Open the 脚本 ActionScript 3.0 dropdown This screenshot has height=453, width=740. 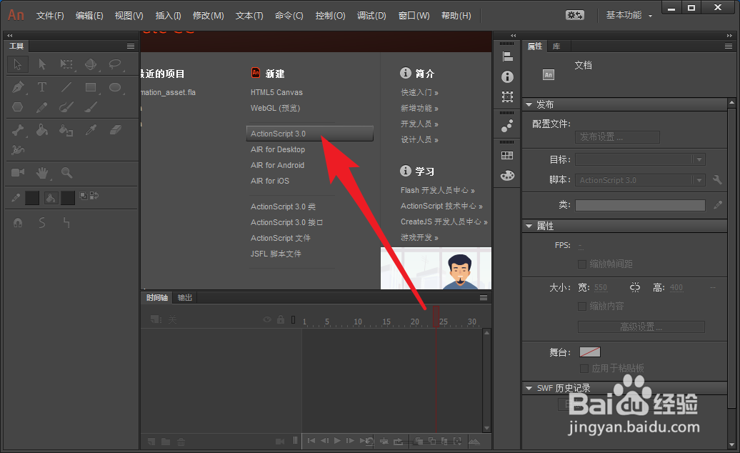point(641,180)
